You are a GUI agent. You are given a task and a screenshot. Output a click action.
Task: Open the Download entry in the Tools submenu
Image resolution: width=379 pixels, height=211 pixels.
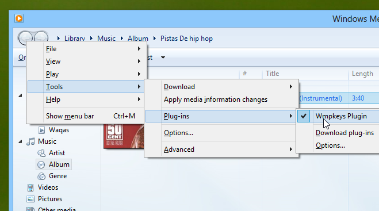pos(221,87)
